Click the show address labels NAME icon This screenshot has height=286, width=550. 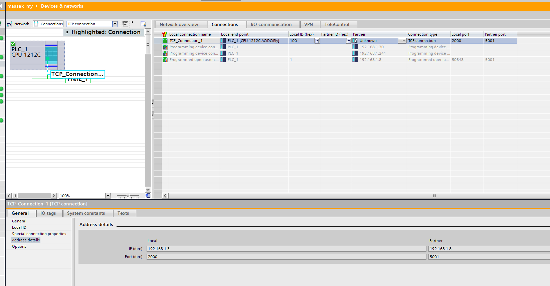click(125, 24)
